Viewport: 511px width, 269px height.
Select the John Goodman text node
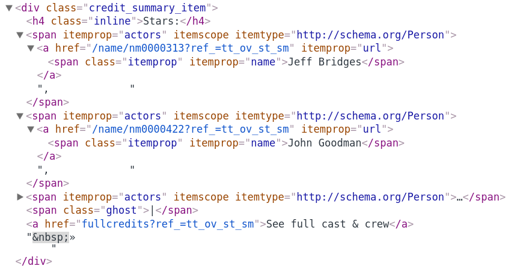(x=325, y=143)
